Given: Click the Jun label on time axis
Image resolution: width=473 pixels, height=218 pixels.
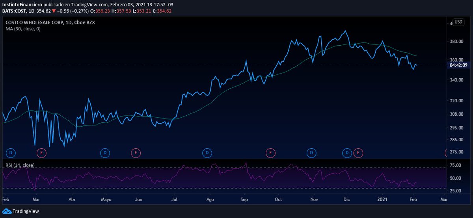Looking at the screenshot, I should pyautogui.click(x=138, y=200).
